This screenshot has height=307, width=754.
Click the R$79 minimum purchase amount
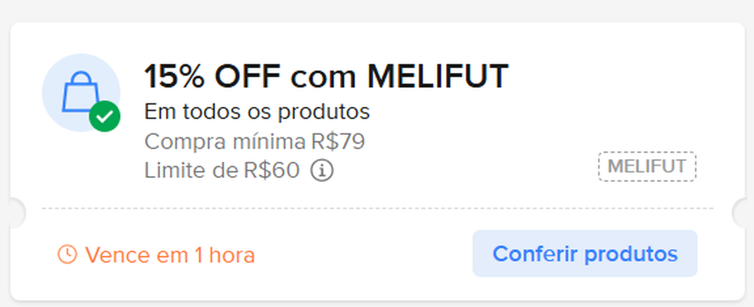click(336, 142)
